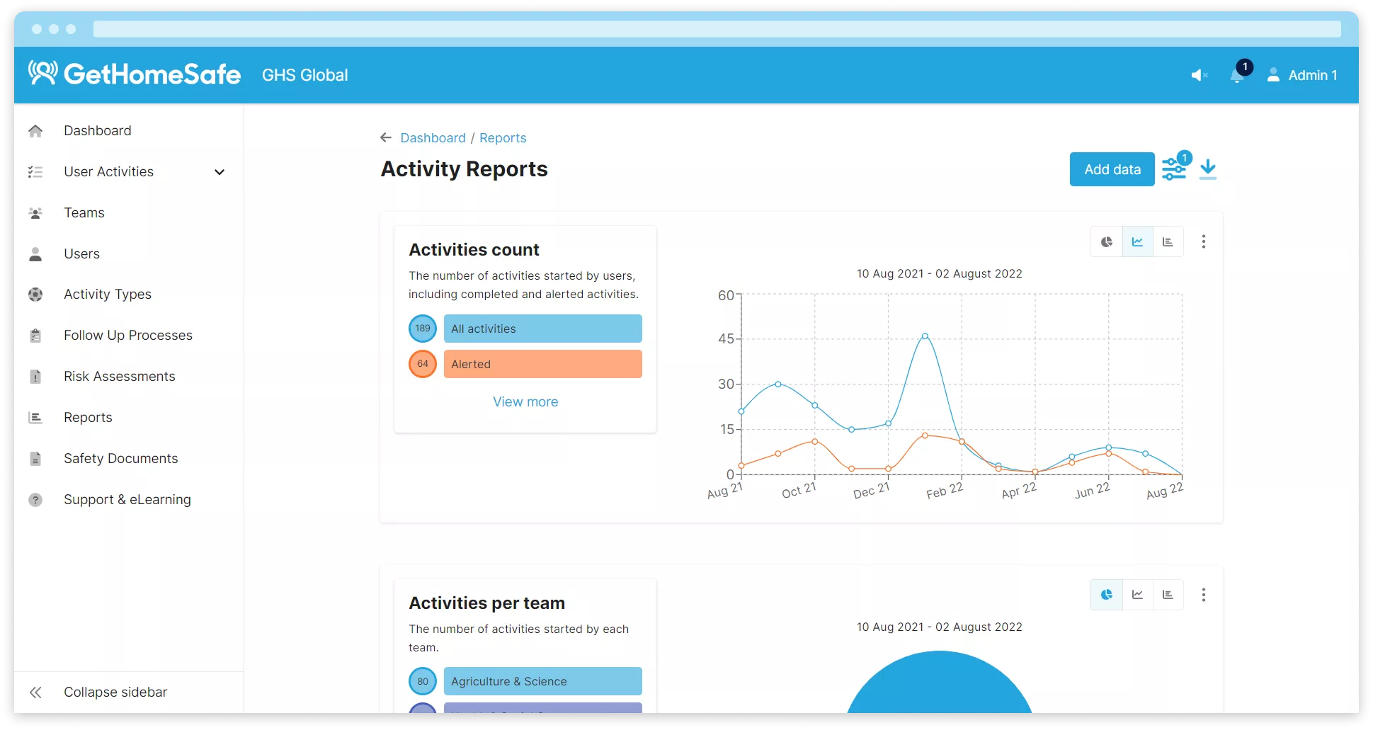Open Activities count three-dot options menu
Viewport: 1373px width, 730px height.
click(1203, 242)
